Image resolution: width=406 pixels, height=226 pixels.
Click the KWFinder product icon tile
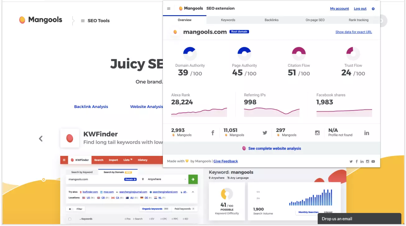70,138
